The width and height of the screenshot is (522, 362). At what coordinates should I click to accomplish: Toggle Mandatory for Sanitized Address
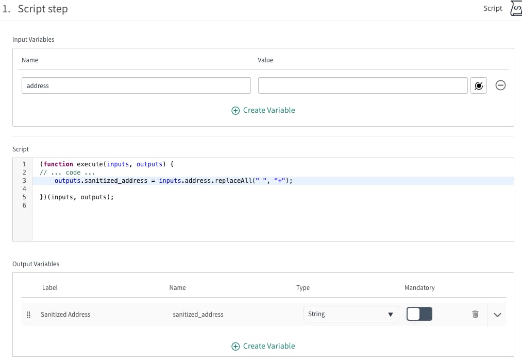(x=419, y=314)
